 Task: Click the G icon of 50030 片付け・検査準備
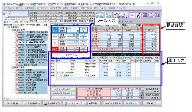pos(17,75)
